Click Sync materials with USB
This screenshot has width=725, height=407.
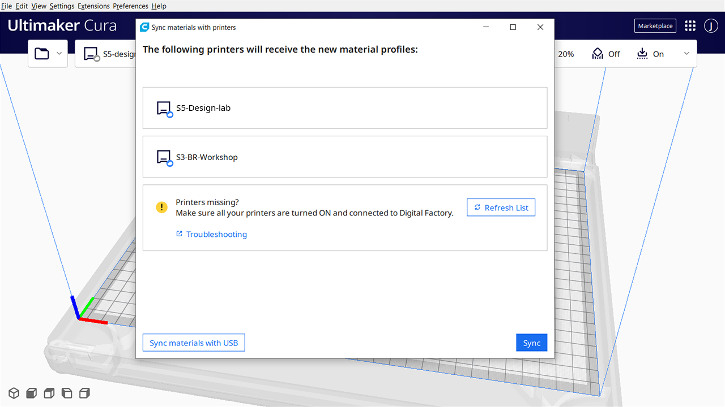coord(194,343)
